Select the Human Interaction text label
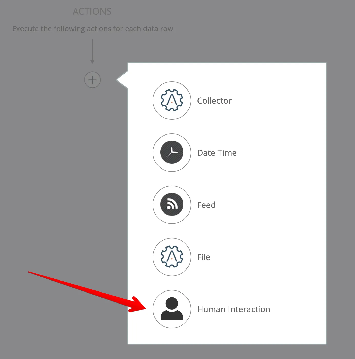 tap(234, 309)
